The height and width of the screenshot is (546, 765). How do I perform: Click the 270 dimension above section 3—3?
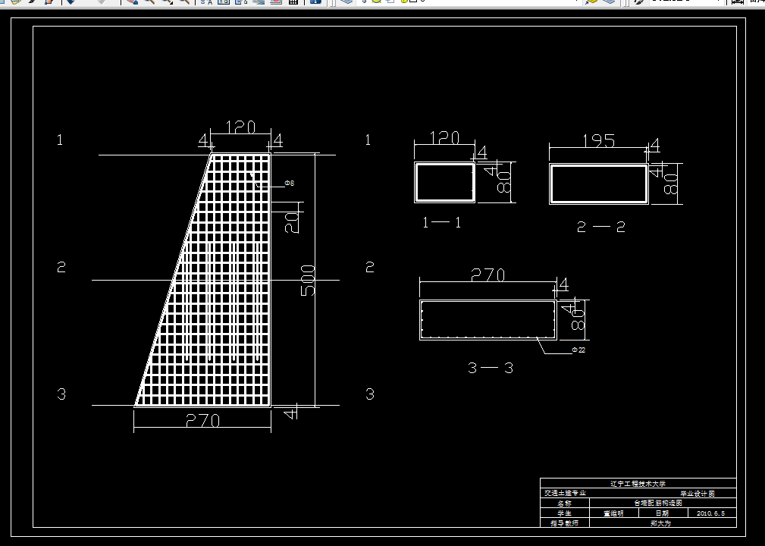[x=488, y=275]
